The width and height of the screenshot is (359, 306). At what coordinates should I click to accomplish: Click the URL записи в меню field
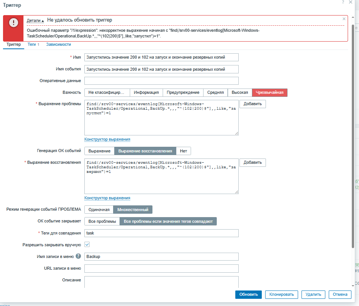(x=162, y=269)
